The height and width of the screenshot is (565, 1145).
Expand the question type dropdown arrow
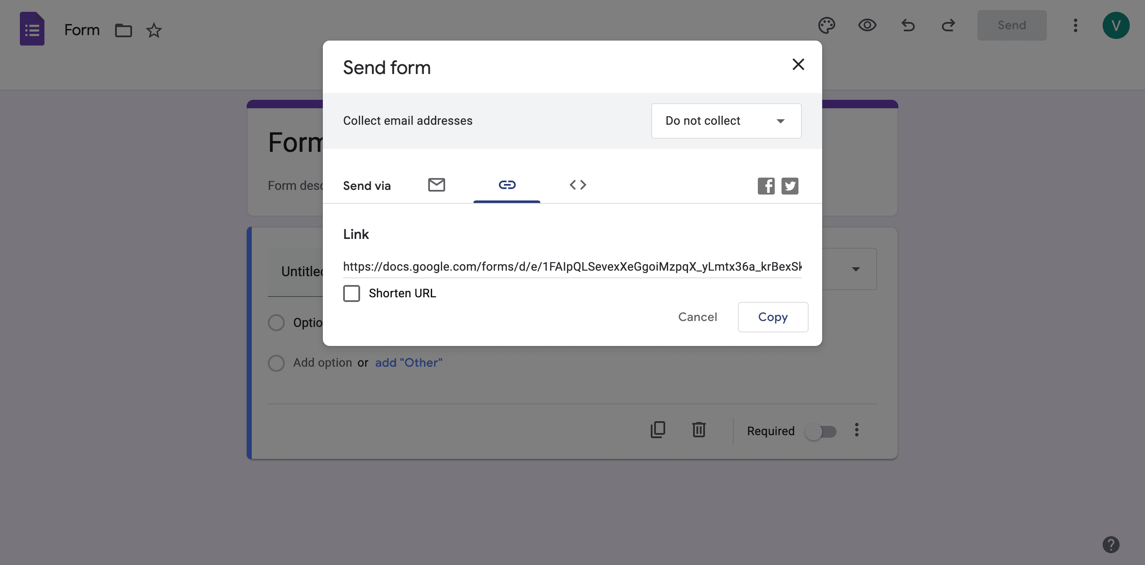pyautogui.click(x=856, y=269)
